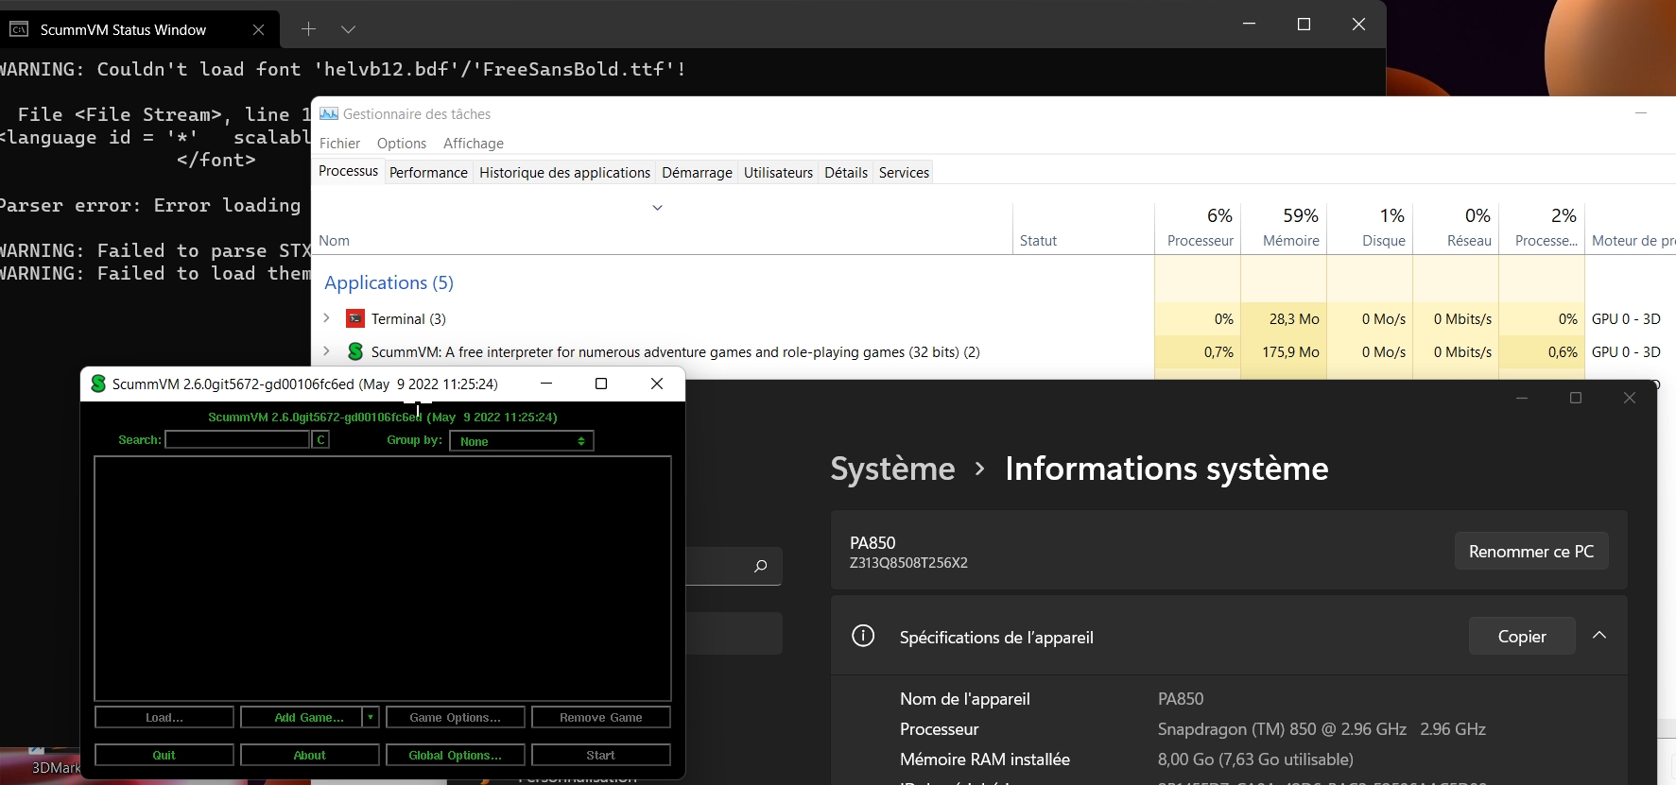Open the About dialog in ScummVM
Screen dimensions: 1676x785
click(310, 755)
